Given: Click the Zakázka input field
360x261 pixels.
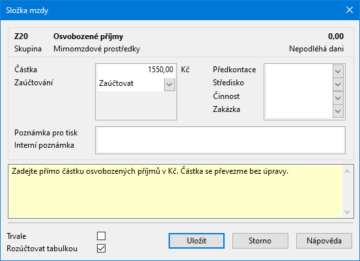Looking at the screenshot, I should pos(299,111).
